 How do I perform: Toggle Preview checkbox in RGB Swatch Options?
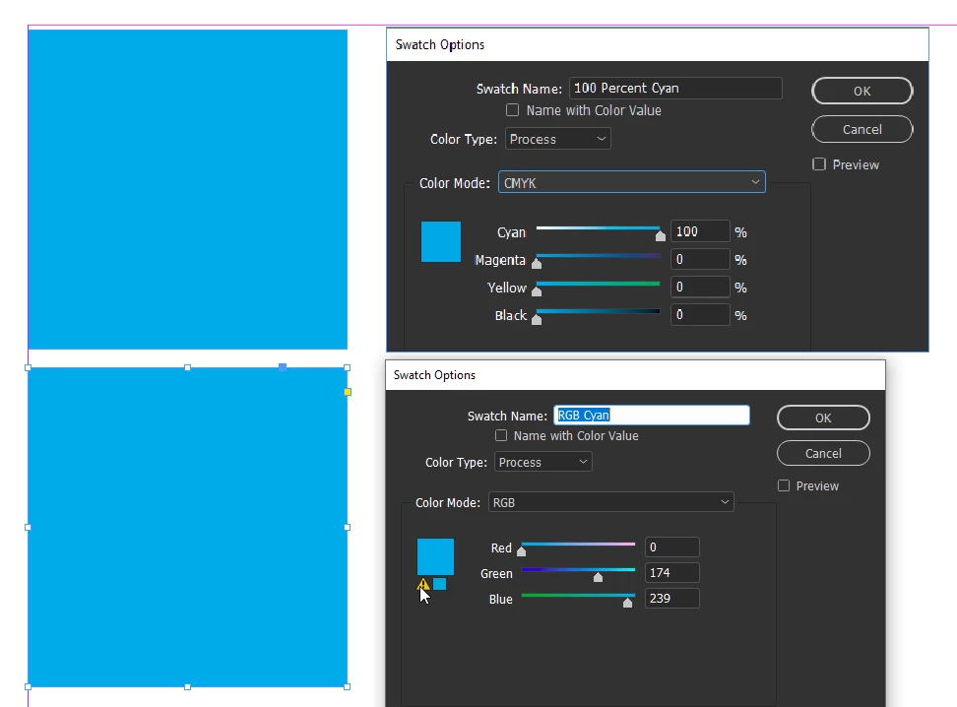pyautogui.click(x=784, y=485)
